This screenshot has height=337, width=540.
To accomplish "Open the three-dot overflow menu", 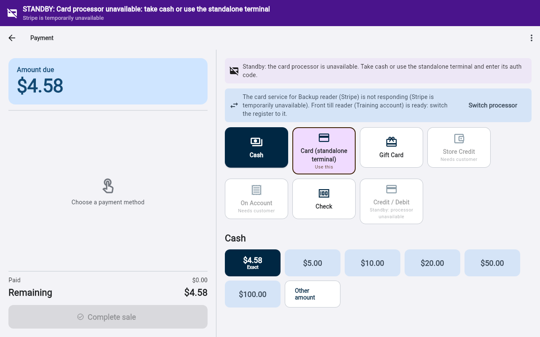I will (x=531, y=38).
